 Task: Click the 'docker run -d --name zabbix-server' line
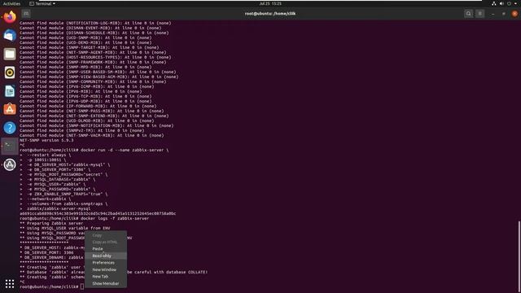click(94, 150)
